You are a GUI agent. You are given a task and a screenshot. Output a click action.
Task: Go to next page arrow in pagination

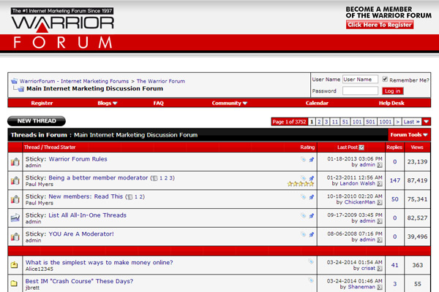coord(397,122)
